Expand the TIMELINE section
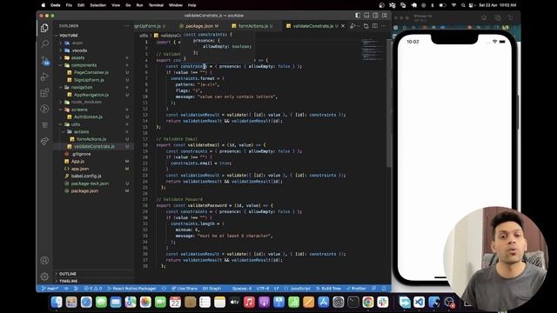The height and width of the screenshot is (313, 557). (68, 281)
